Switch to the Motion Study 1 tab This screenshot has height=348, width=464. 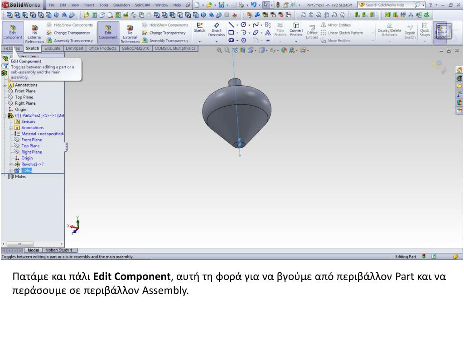(x=58, y=250)
